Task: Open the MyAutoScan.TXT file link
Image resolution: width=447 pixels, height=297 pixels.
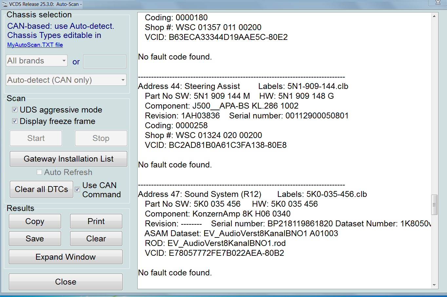Action: tap(35, 45)
